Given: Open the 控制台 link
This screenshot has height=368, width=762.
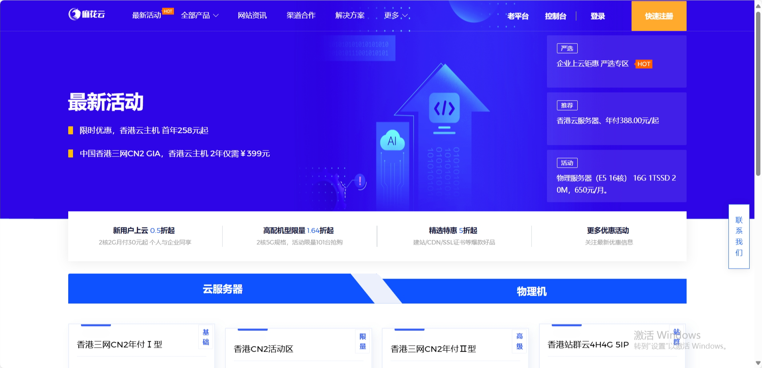Looking at the screenshot, I should (555, 16).
